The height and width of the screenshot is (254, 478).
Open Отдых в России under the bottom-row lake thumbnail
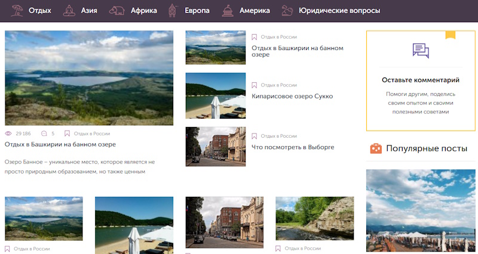[32, 249]
